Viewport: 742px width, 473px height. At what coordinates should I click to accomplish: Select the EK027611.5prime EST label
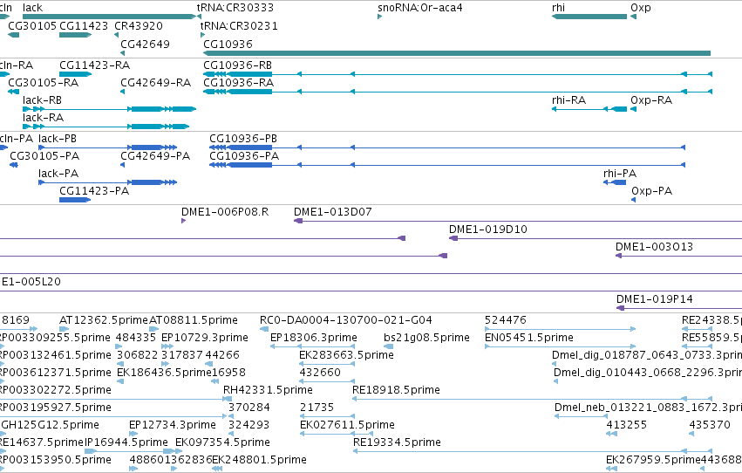347,425
